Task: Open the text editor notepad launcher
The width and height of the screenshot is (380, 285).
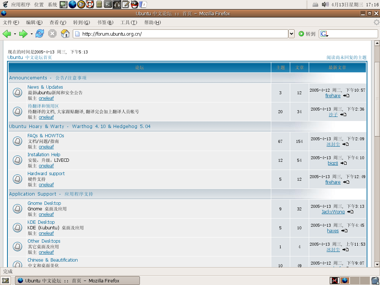Action: click(125, 4)
